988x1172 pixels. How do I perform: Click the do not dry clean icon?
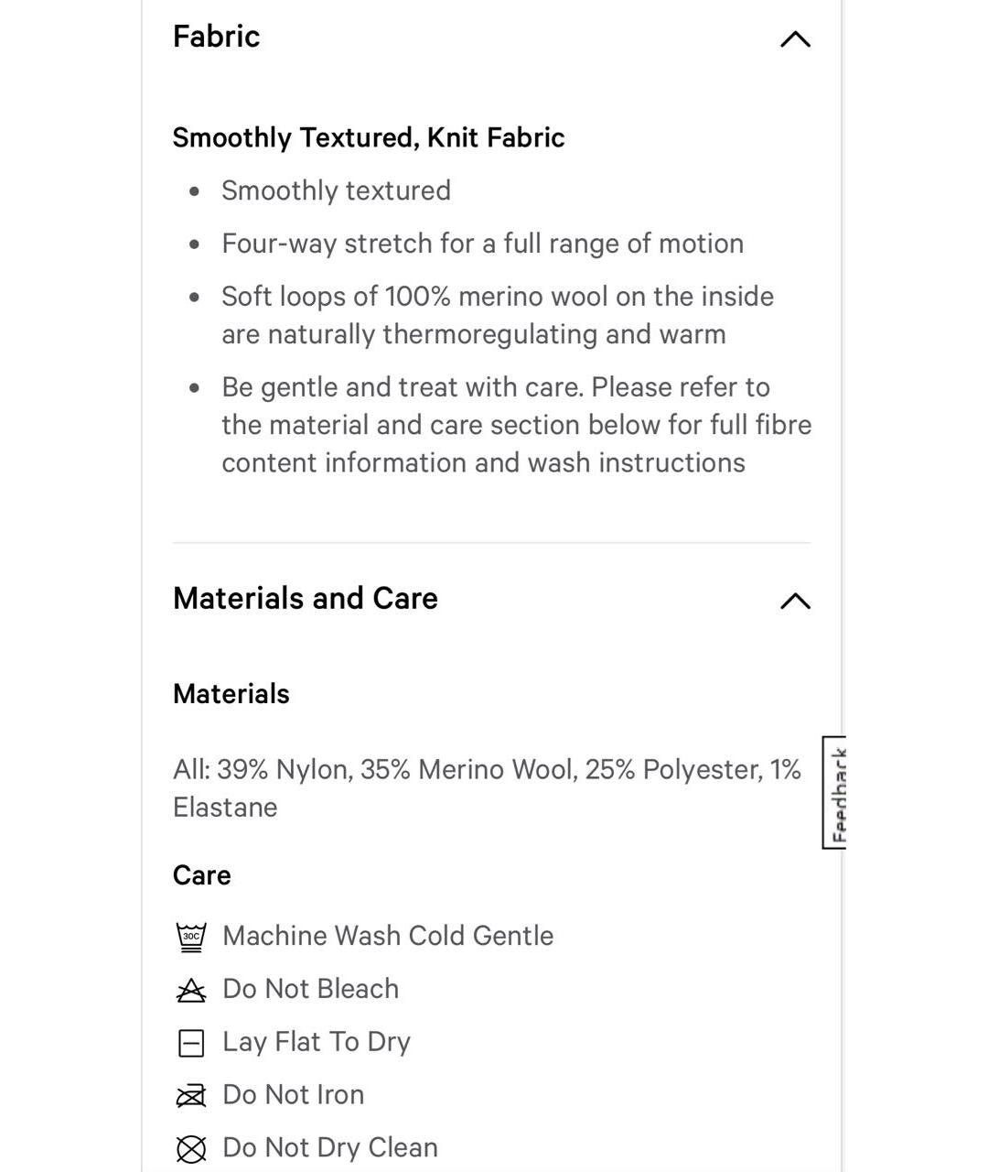click(x=191, y=1148)
